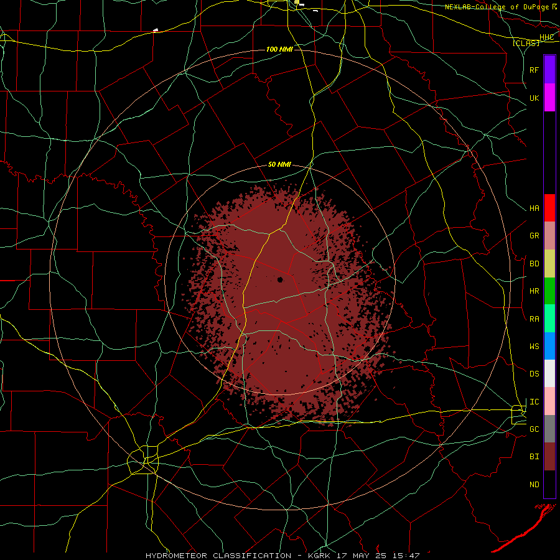Click the UK legend label

click(534, 98)
